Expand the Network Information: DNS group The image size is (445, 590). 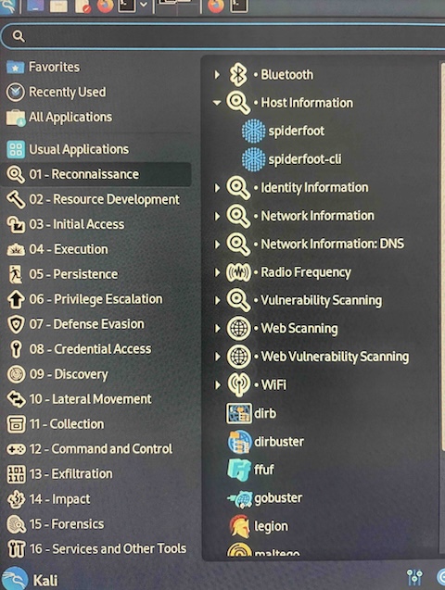coord(217,245)
